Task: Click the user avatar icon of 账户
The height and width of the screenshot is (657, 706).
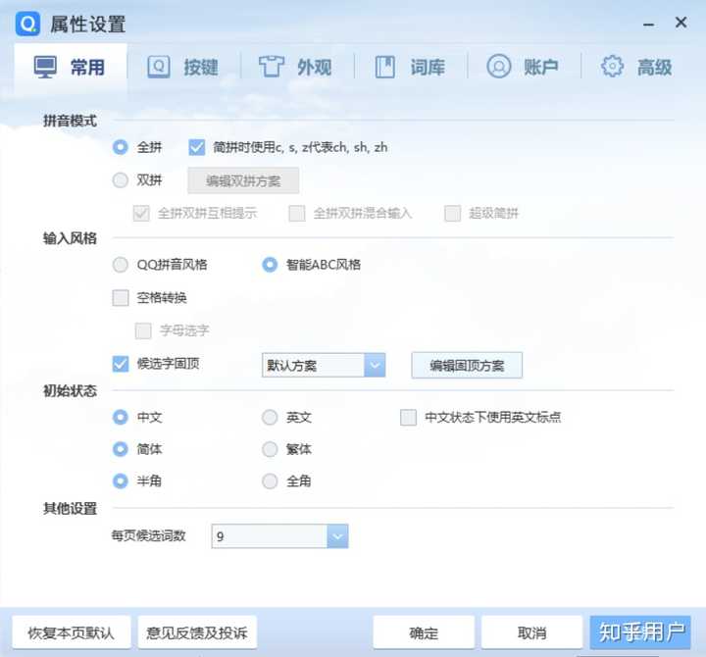Action: pyautogui.click(x=498, y=67)
